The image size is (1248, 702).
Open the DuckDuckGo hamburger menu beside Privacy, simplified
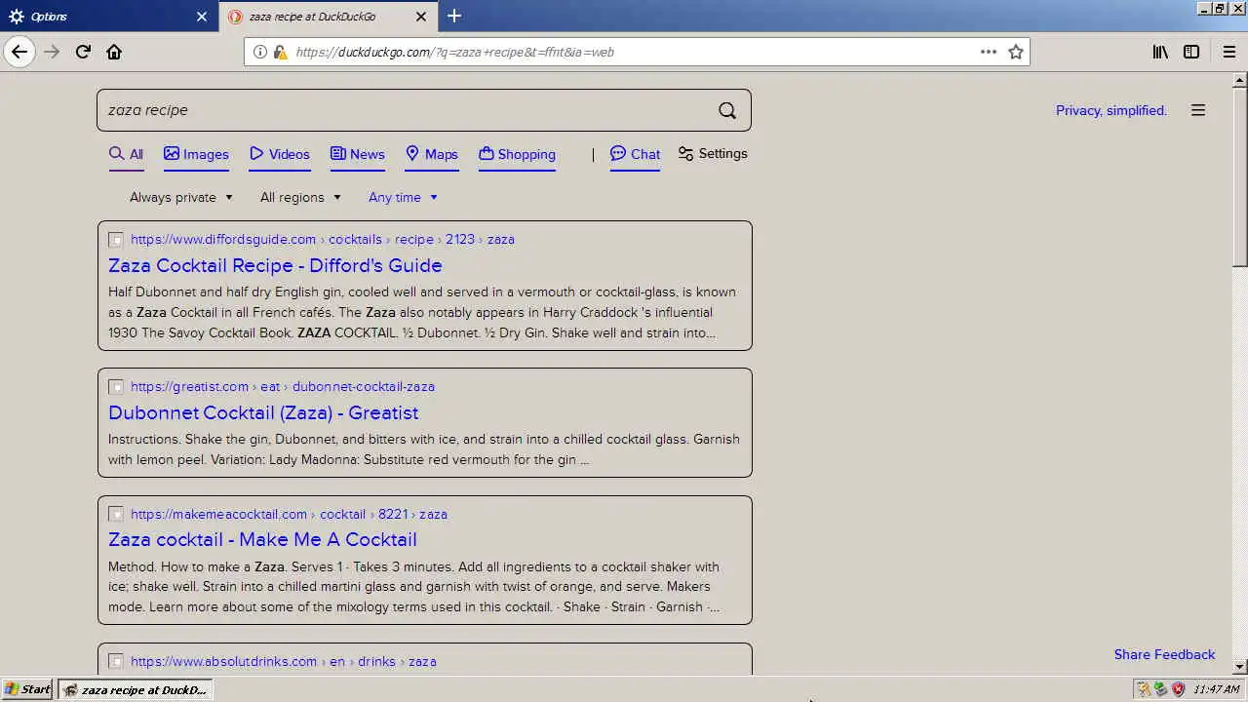click(x=1198, y=110)
